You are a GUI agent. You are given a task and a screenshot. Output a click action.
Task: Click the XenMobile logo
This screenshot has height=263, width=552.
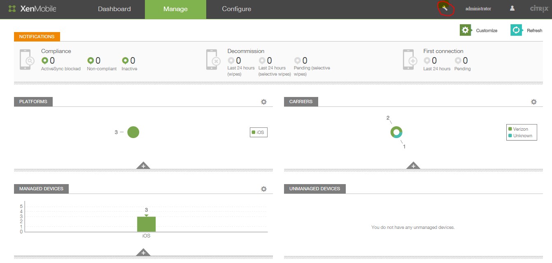pyautogui.click(x=32, y=9)
